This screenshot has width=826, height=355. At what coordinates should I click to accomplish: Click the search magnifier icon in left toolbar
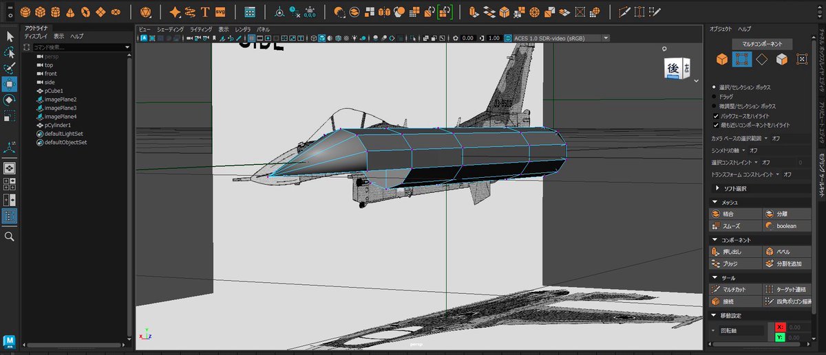coord(10,236)
